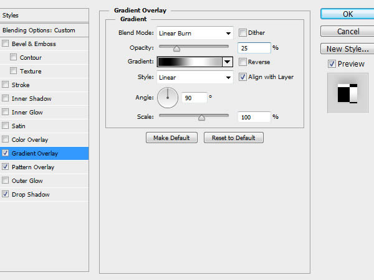The width and height of the screenshot is (374, 280).
Task: Select the Satin label
Action: [x=18, y=126]
